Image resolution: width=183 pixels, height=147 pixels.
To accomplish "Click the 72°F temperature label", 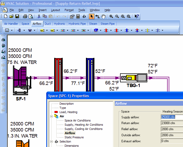I will coord(153,66).
